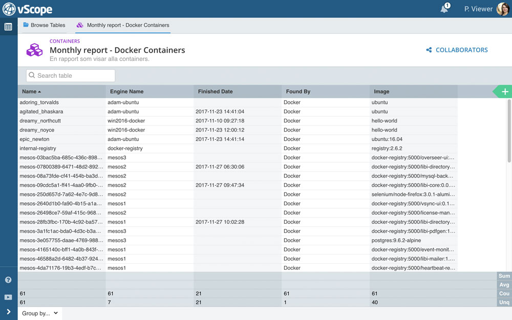Open the help question mark icon
This screenshot has height=320, width=512.
click(8, 280)
